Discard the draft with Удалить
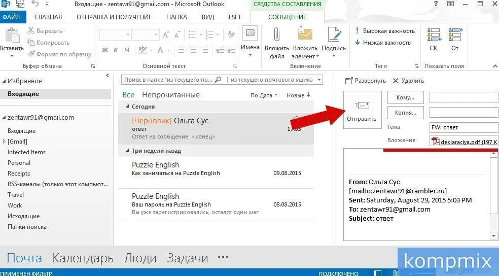The width and height of the screenshot is (499, 276). [x=408, y=81]
